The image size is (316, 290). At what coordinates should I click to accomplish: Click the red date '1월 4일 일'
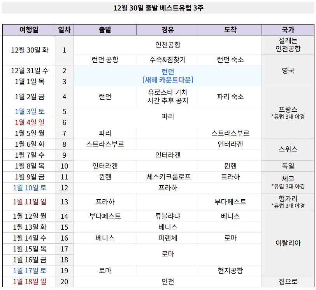29,123
